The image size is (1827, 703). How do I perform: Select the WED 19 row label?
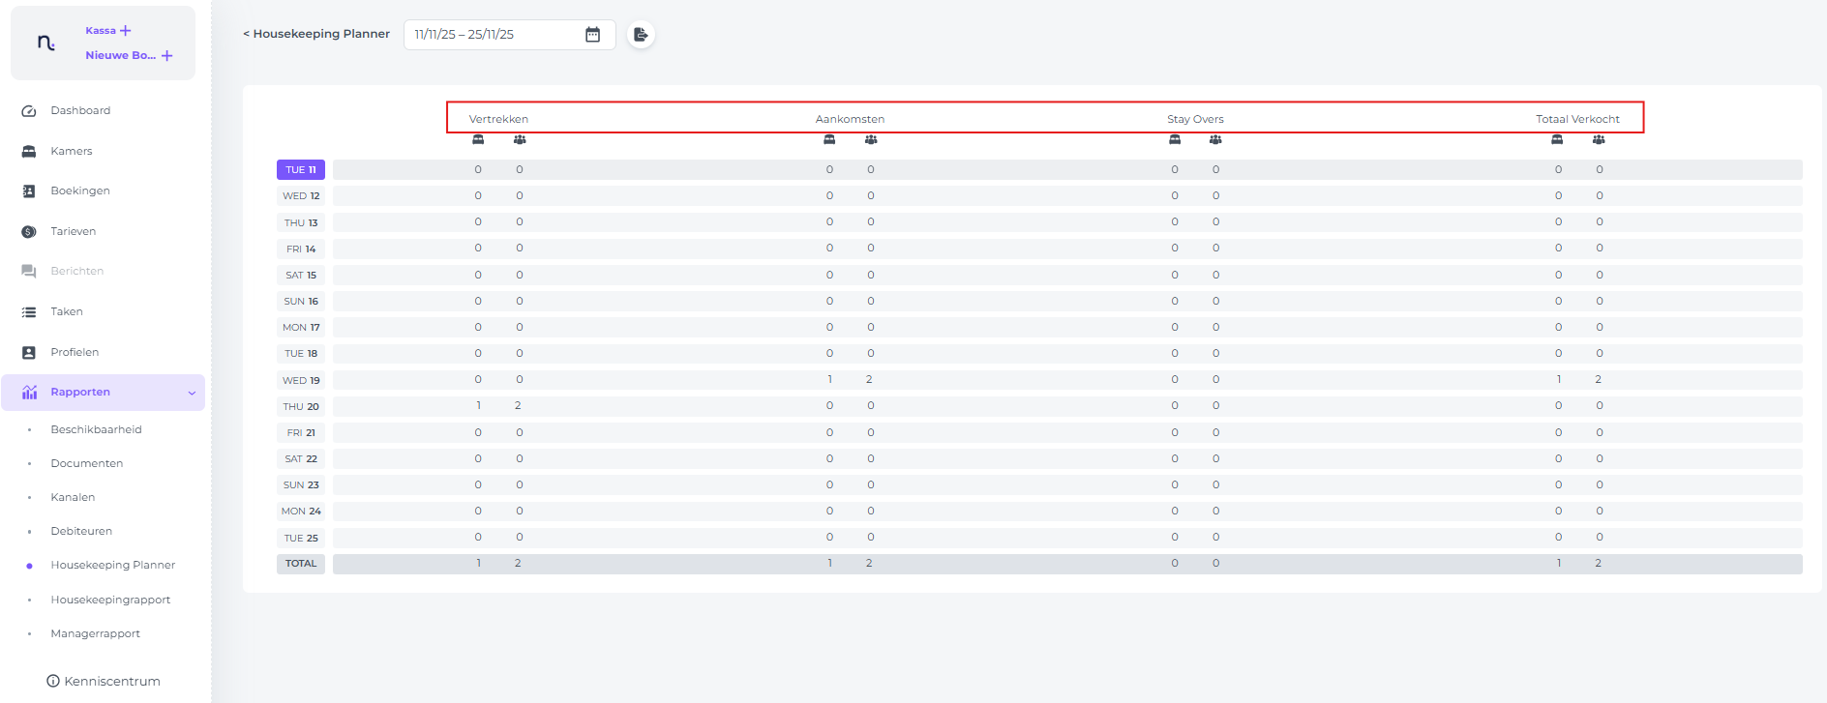click(x=301, y=381)
